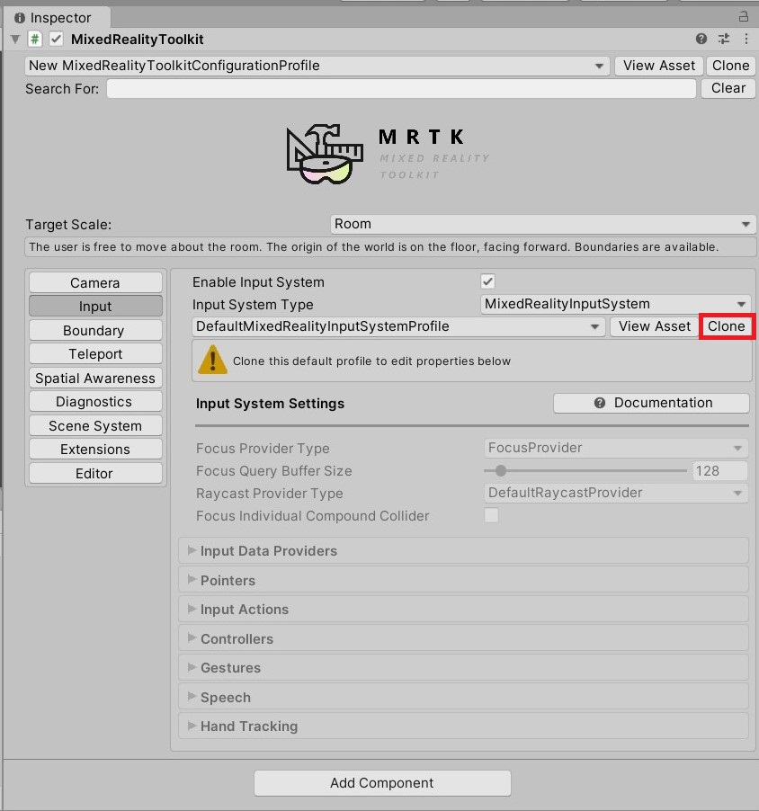Open the MixedRealityToolkit component help icon
This screenshot has width=759, height=811.
point(701,39)
